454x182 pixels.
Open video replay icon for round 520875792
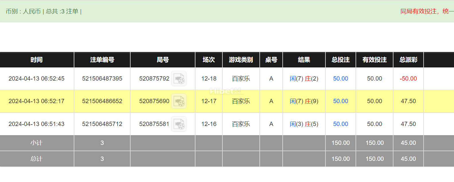[x=179, y=79]
